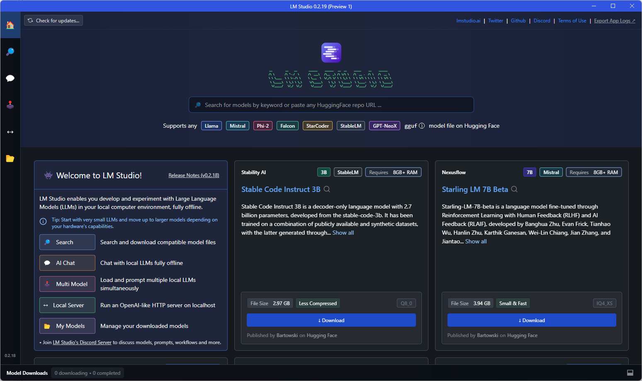Toggle the downloads panel icon in the bottom-right corner

pos(630,373)
